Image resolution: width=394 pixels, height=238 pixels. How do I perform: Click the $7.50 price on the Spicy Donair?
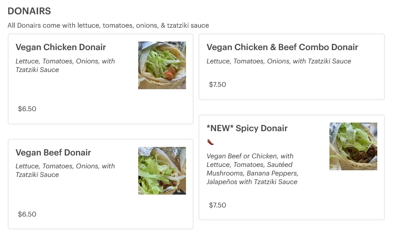tap(218, 205)
